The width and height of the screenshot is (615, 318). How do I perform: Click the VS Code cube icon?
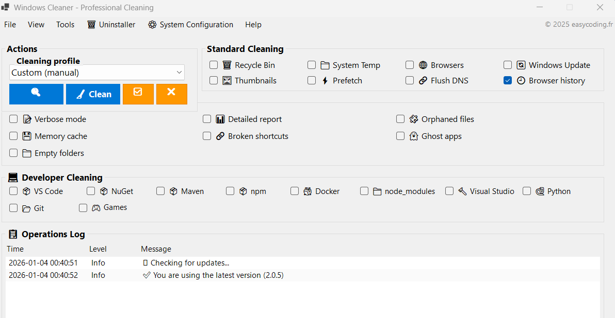click(26, 191)
